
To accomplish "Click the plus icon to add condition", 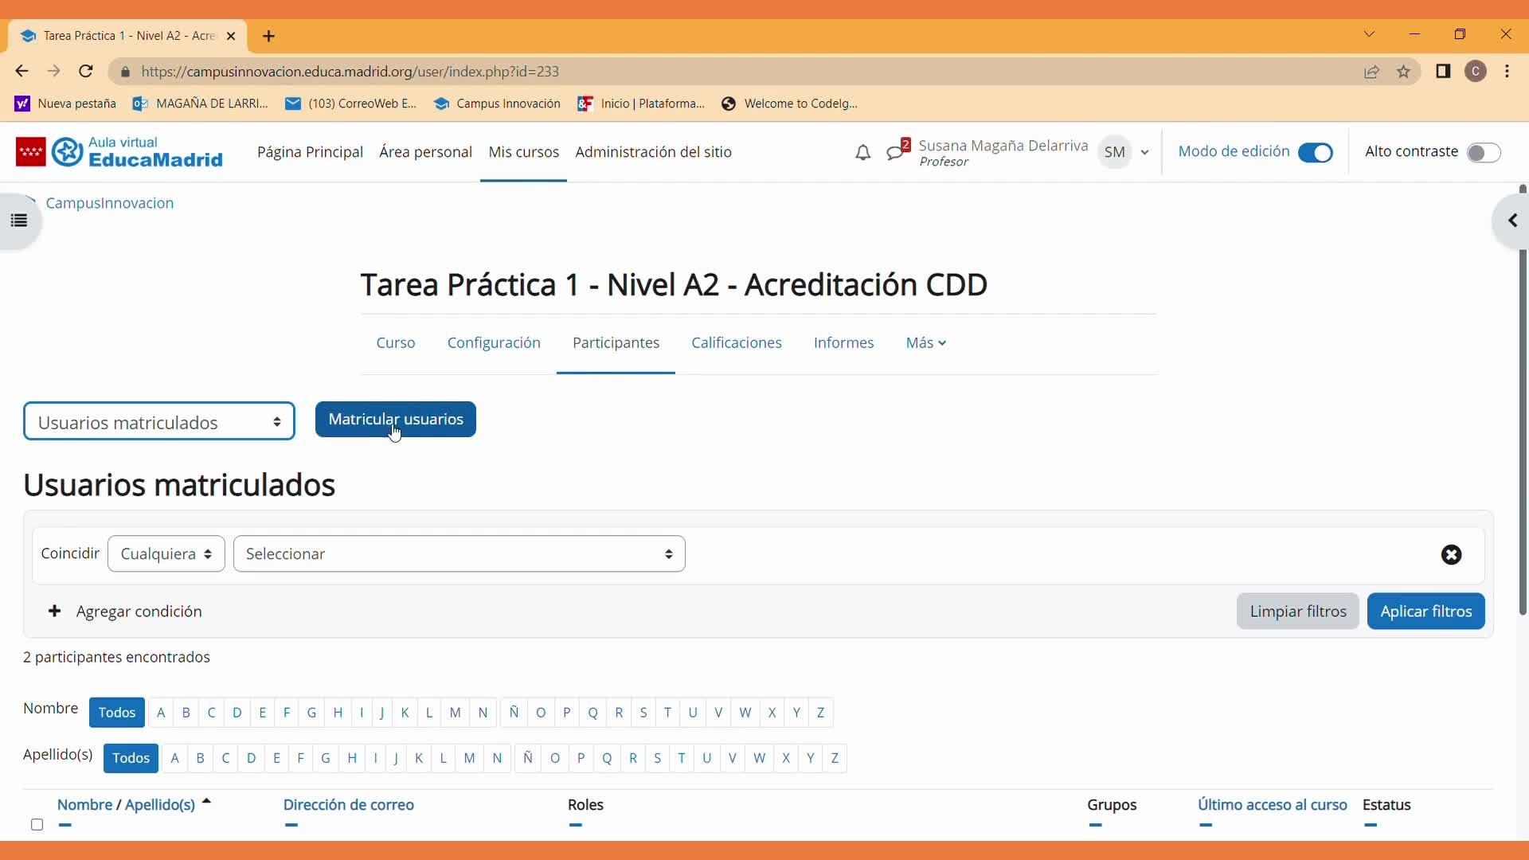I will (54, 612).
